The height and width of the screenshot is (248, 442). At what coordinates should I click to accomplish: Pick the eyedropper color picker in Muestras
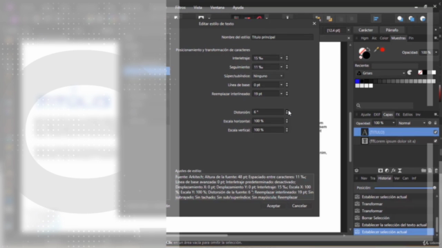(376, 50)
